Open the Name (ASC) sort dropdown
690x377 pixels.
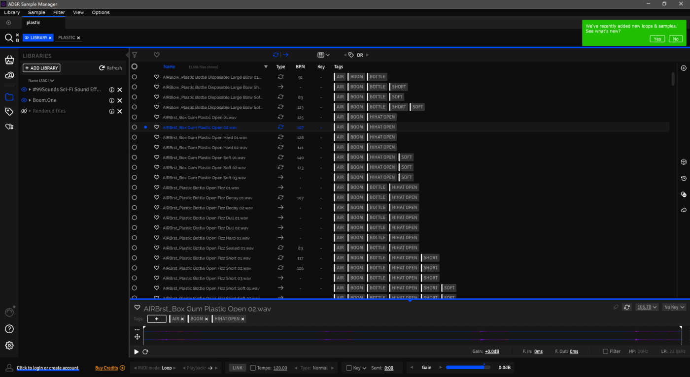tap(41, 80)
